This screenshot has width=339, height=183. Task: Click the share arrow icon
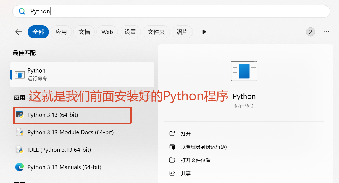point(172,173)
